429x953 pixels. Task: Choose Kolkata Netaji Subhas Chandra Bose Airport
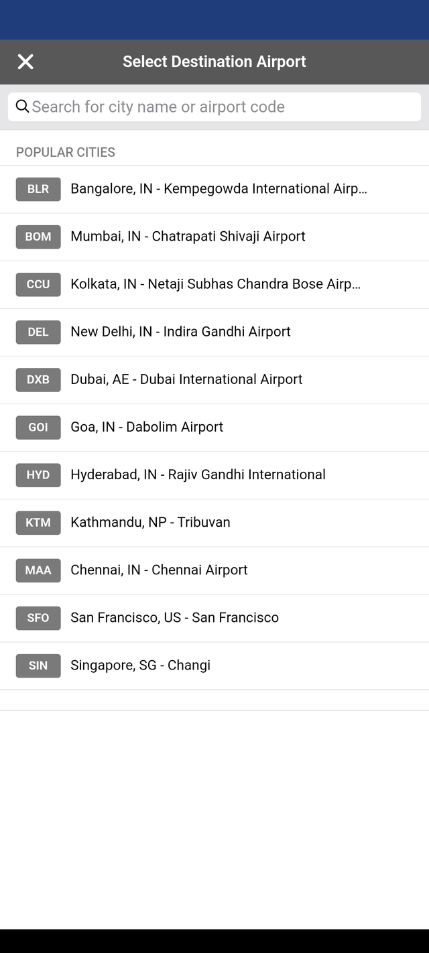(x=214, y=284)
